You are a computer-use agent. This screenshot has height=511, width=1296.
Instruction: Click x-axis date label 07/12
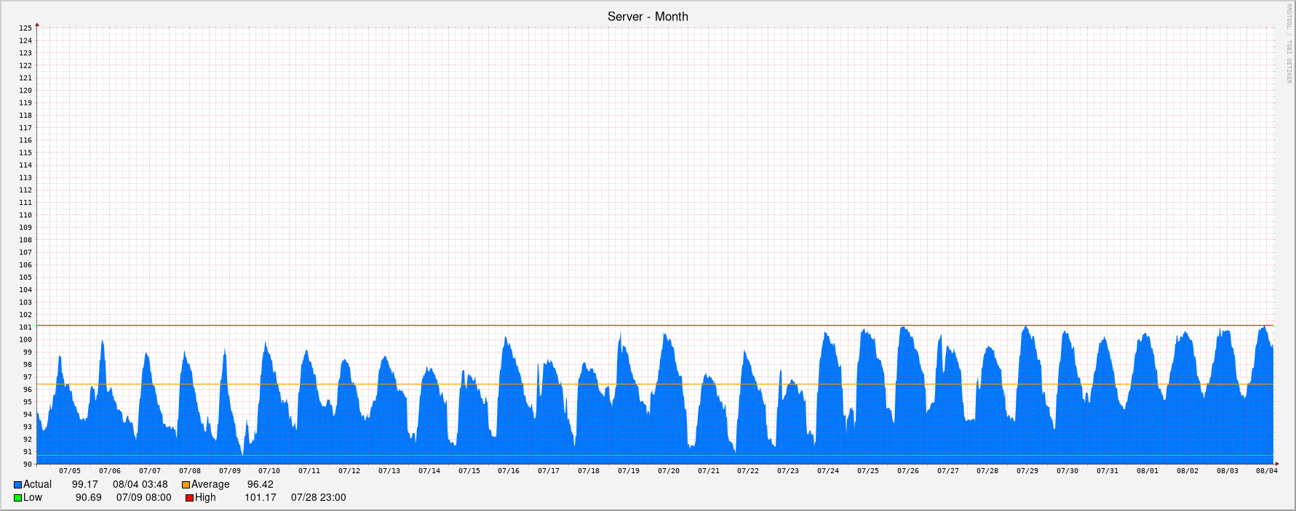coord(349,471)
